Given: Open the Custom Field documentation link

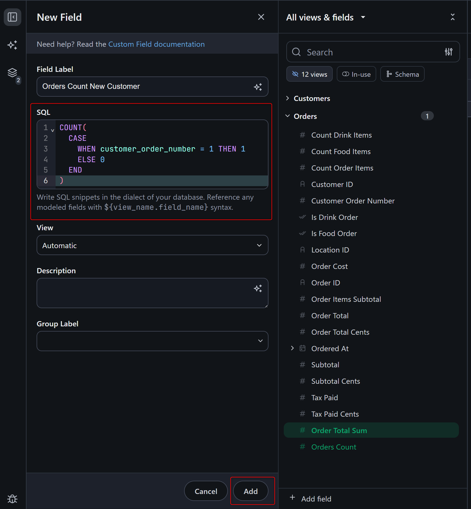Looking at the screenshot, I should coord(156,44).
